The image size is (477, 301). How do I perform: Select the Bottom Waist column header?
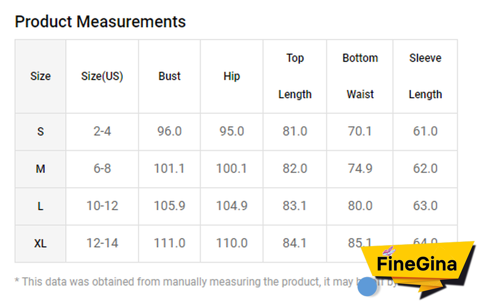[x=360, y=76]
